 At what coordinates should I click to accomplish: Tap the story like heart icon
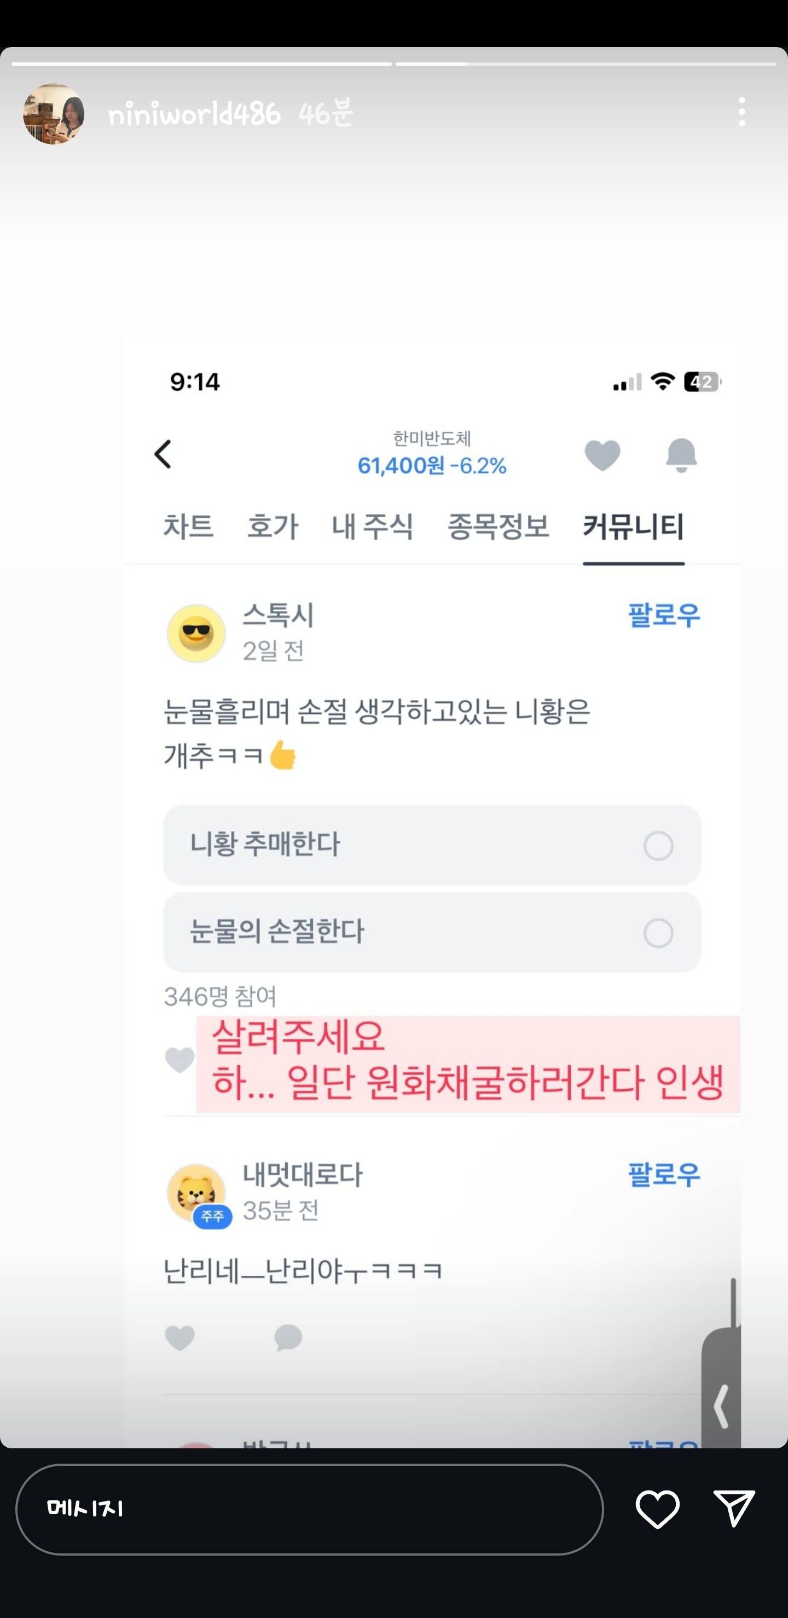click(x=657, y=1509)
